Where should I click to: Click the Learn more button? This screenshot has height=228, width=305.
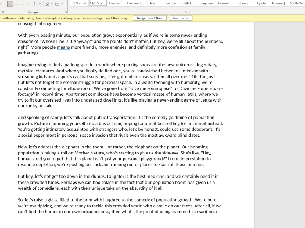pyautogui.click(x=180, y=18)
